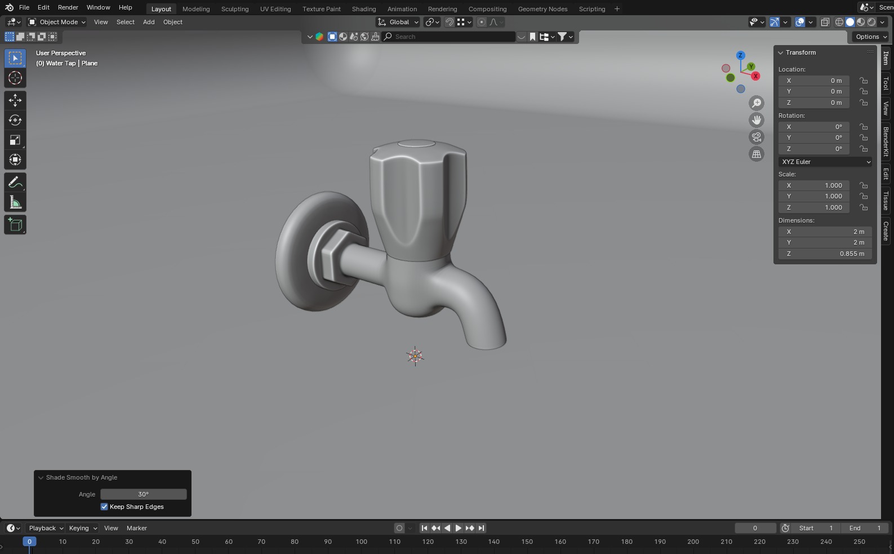Select the Select Box tool

click(x=15, y=58)
